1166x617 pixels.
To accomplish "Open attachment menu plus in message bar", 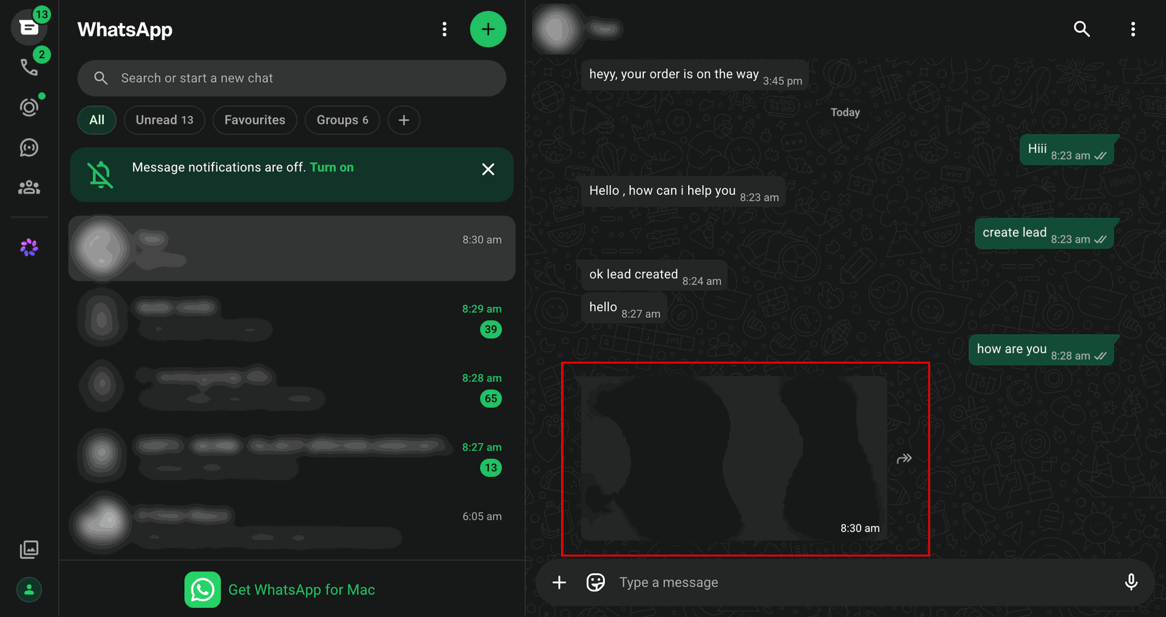I will point(559,582).
